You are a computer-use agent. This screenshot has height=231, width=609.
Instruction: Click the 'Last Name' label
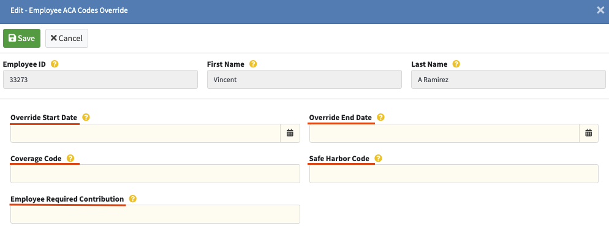429,64
